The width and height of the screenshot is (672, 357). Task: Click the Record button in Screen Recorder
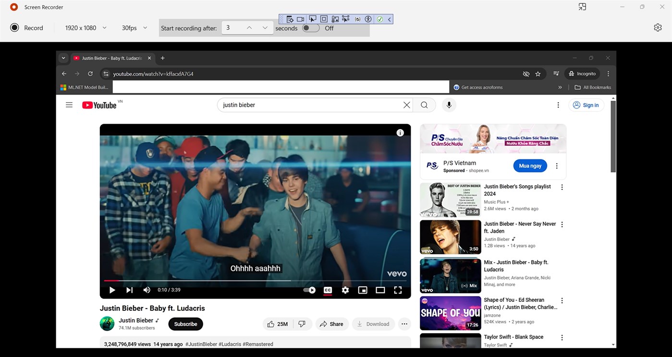(26, 28)
